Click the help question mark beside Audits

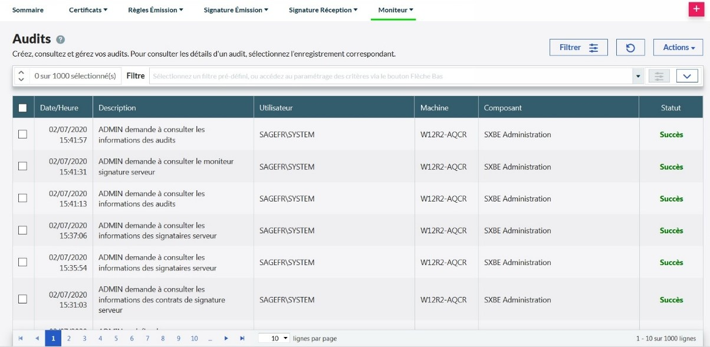point(60,40)
